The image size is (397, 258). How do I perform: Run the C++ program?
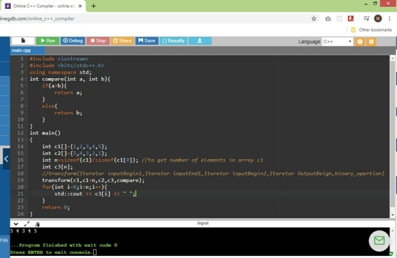click(48, 40)
